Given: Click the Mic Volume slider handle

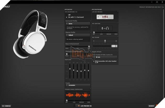Looking at the screenshot, I should point(114,46).
